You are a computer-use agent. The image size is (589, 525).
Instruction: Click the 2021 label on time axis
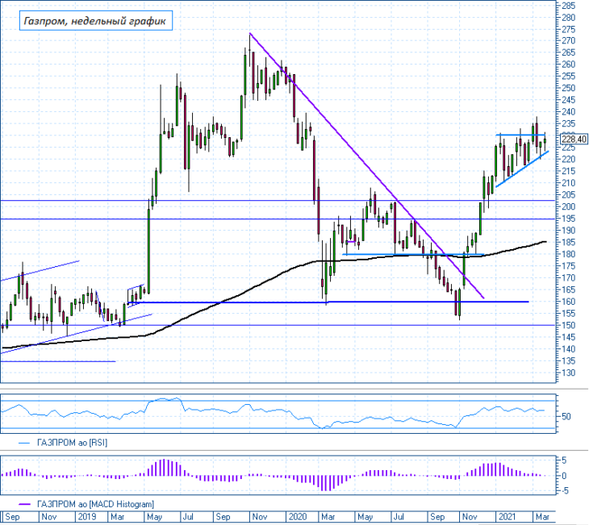(508, 517)
